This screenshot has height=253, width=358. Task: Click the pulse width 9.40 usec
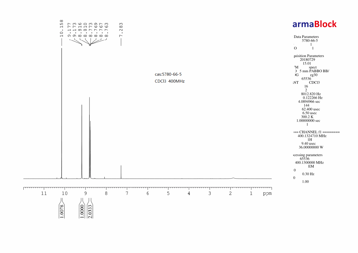pyautogui.click(x=309, y=144)
